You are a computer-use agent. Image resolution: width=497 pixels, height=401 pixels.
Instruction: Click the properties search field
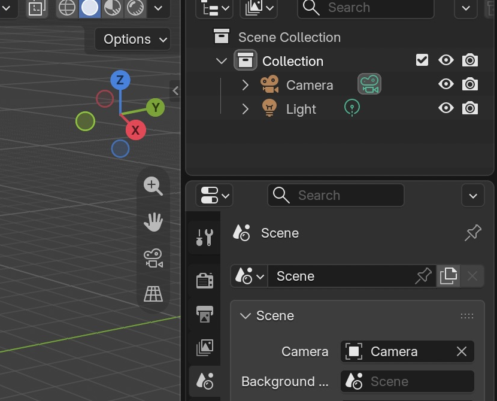tap(336, 195)
